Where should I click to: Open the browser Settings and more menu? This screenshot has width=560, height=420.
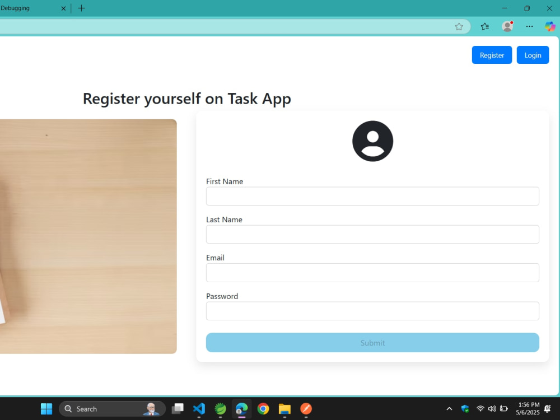(x=529, y=26)
